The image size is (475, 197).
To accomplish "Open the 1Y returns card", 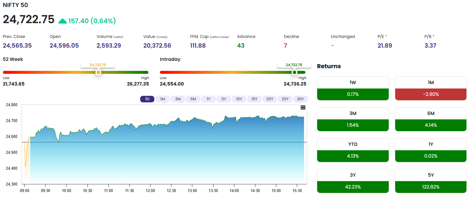I will point(431,150).
